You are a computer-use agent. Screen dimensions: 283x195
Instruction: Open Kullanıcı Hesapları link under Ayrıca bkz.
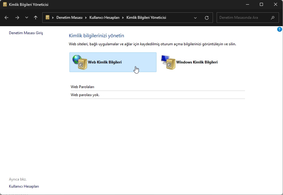coord(24,186)
